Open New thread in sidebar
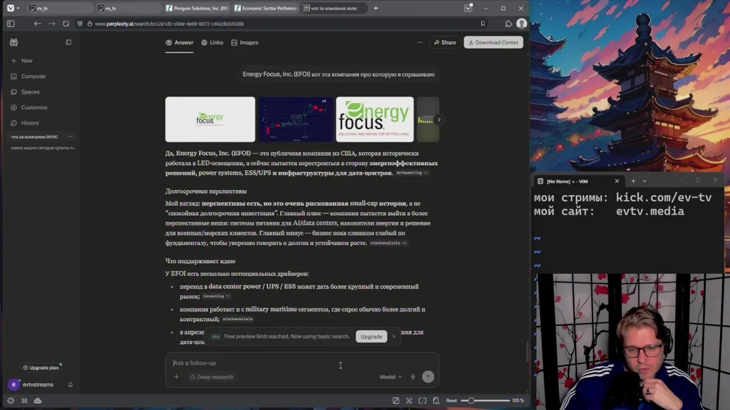The height and width of the screenshot is (410, 730). point(22,60)
